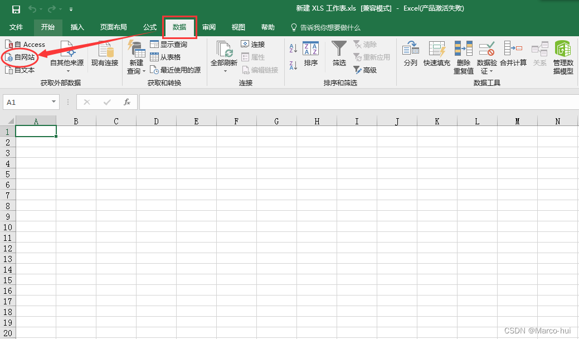Image resolution: width=579 pixels, height=339 pixels.
Task: Click the 重新应用 filter button
Action: coord(372,57)
